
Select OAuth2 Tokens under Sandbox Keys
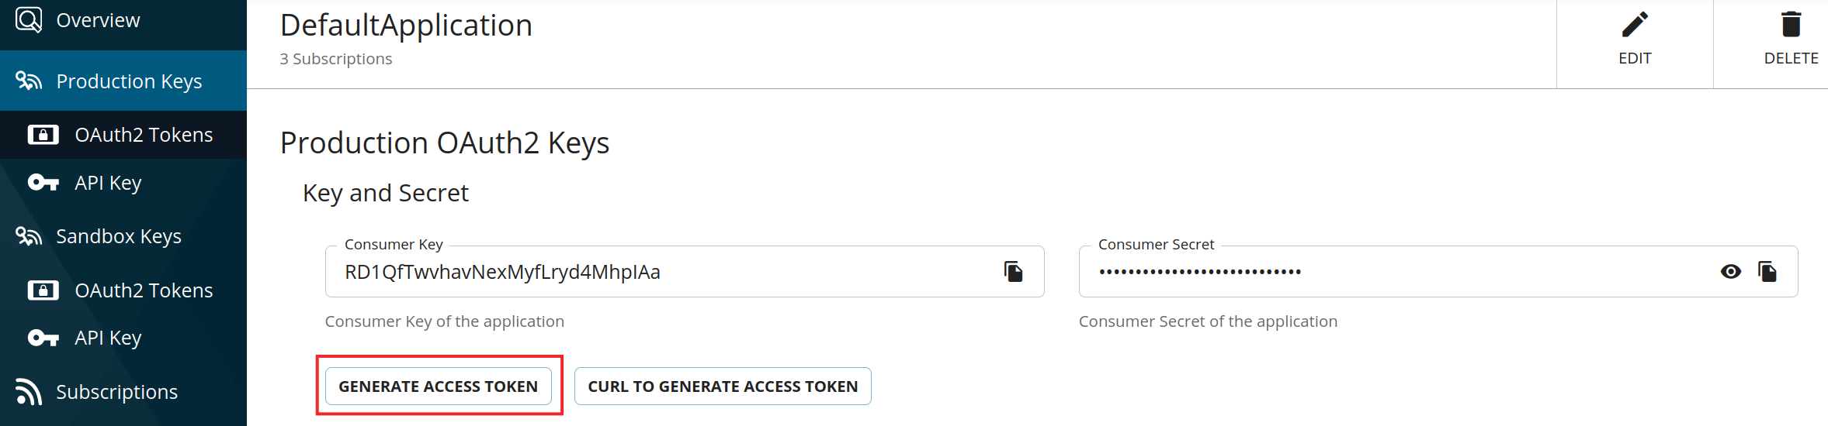point(144,290)
